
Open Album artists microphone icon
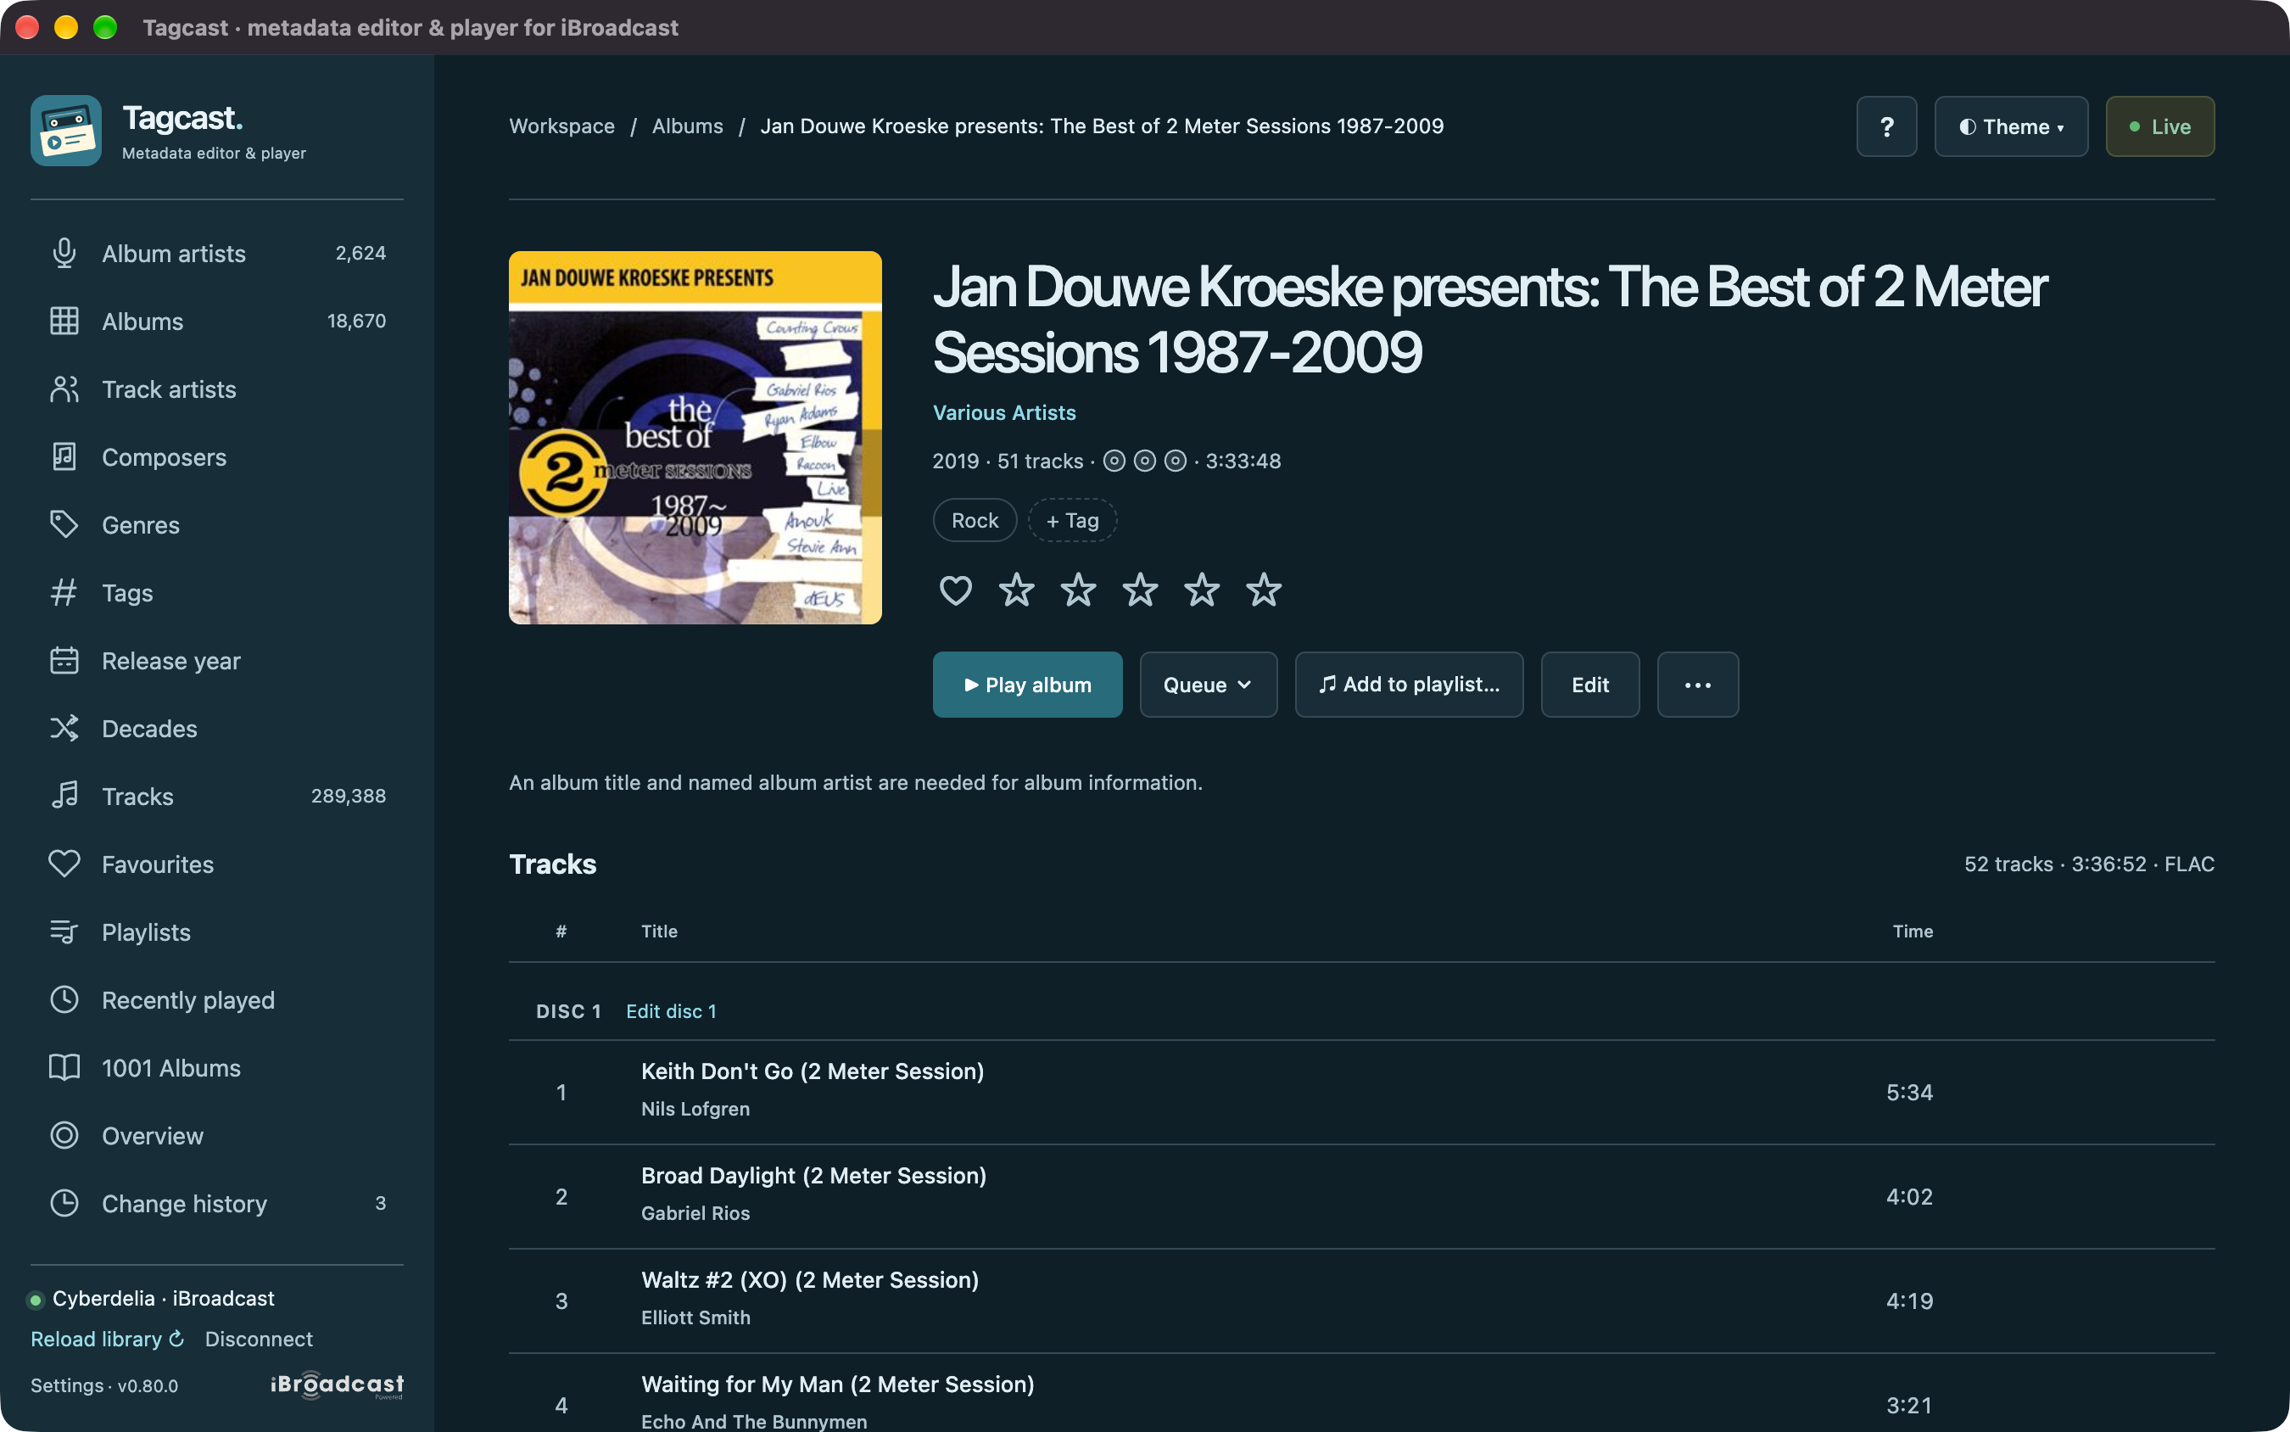tap(64, 253)
